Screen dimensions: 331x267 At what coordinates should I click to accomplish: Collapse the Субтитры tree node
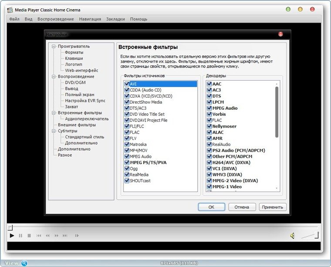54,131
